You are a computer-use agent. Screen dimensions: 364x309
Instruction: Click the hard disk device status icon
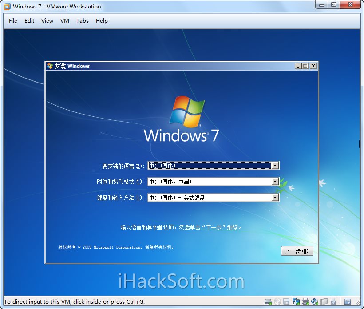[268, 301]
